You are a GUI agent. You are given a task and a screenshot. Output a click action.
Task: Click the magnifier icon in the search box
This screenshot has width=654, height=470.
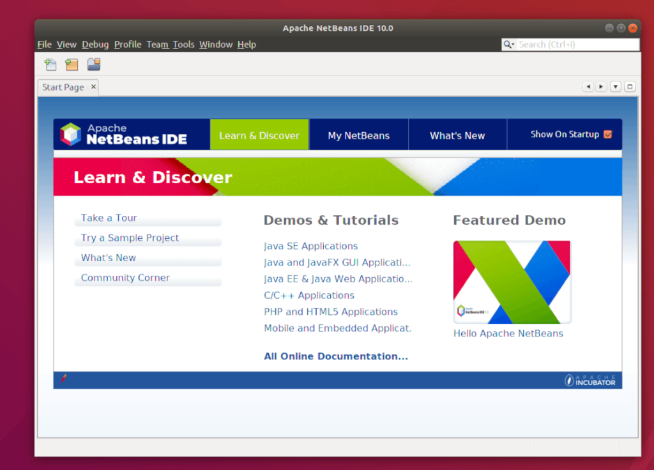coord(508,44)
